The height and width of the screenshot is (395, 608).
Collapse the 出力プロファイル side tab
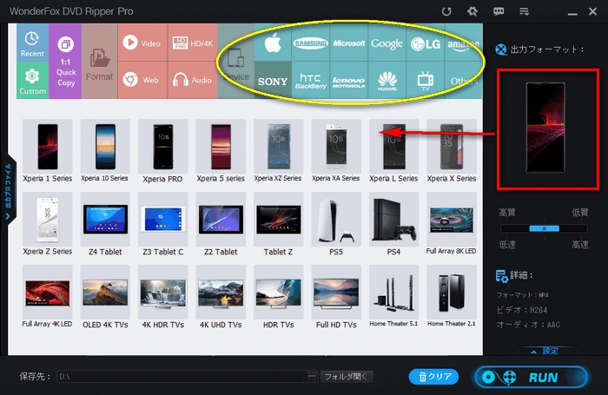click(x=8, y=191)
